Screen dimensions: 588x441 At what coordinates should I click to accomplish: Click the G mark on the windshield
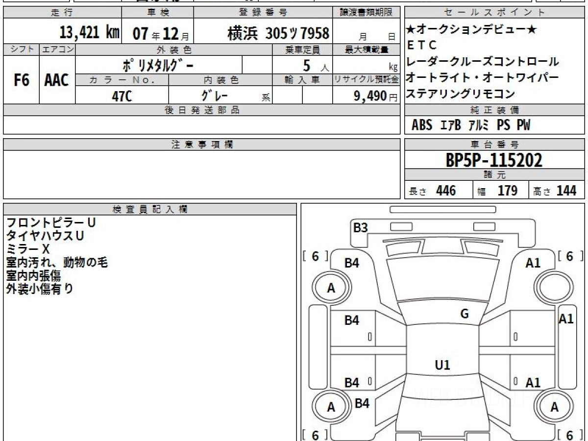[x=465, y=314]
